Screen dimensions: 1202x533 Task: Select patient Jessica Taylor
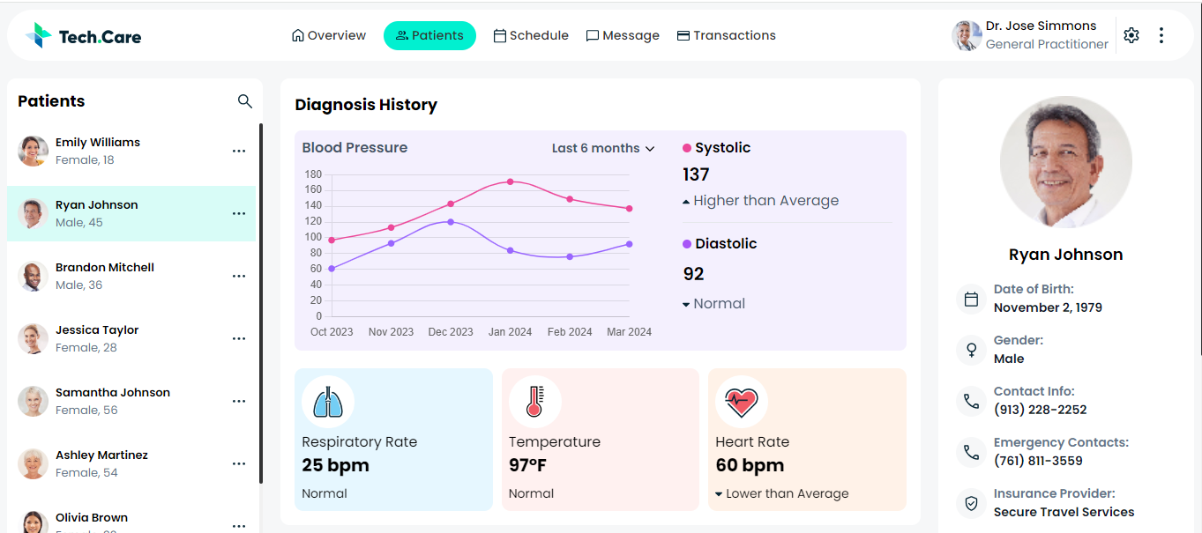coord(131,338)
